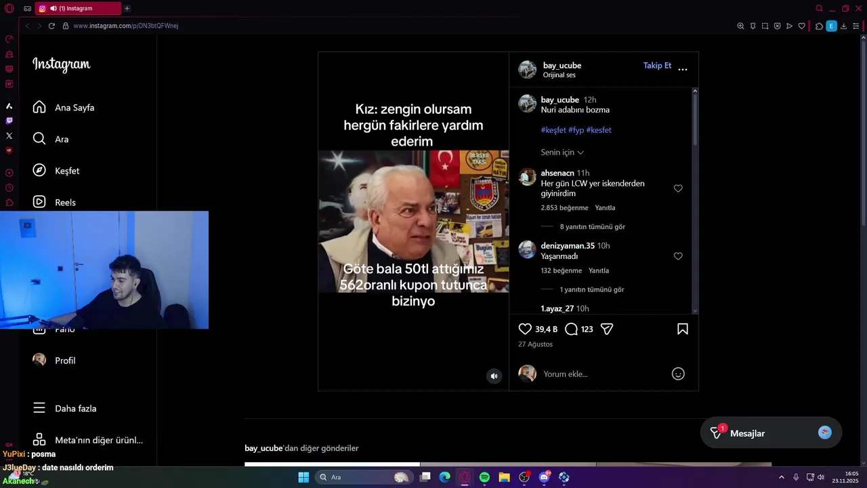Click the 27 Ağustos post date
Viewport: 867px width, 488px height.
[x=535, y=344]
